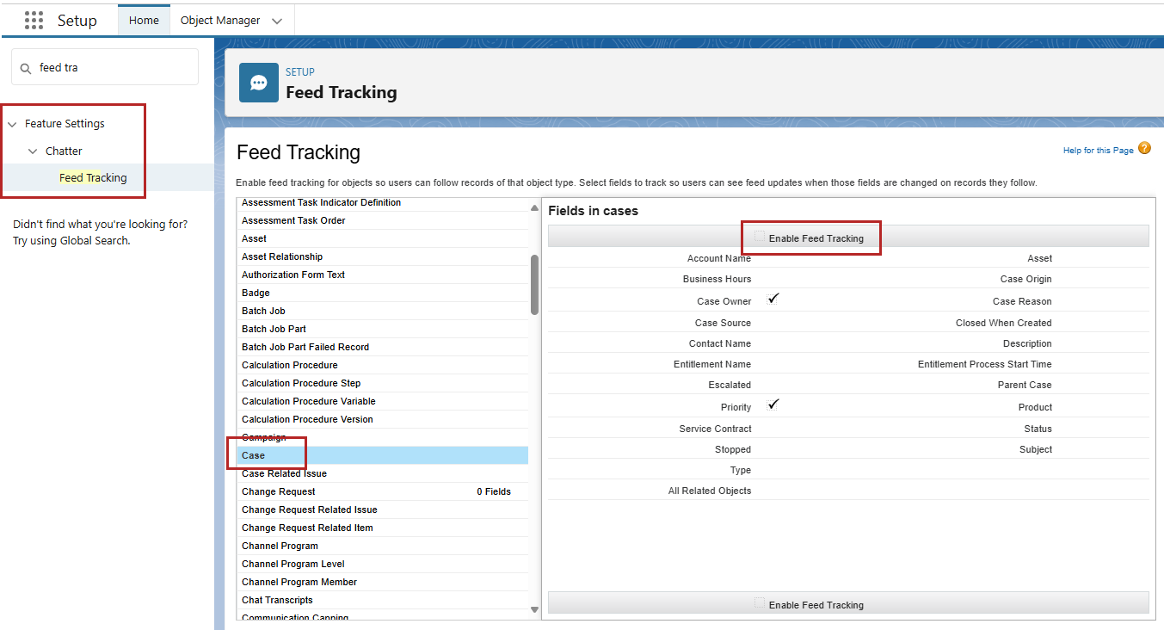Viewport: 1164px width, 630px height.
Task: Select Calculation Procedure object
Action: coord(383,365)
